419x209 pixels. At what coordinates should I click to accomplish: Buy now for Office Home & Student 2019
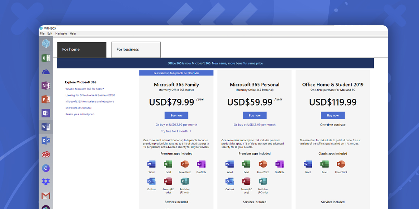[x=333, y=115]
